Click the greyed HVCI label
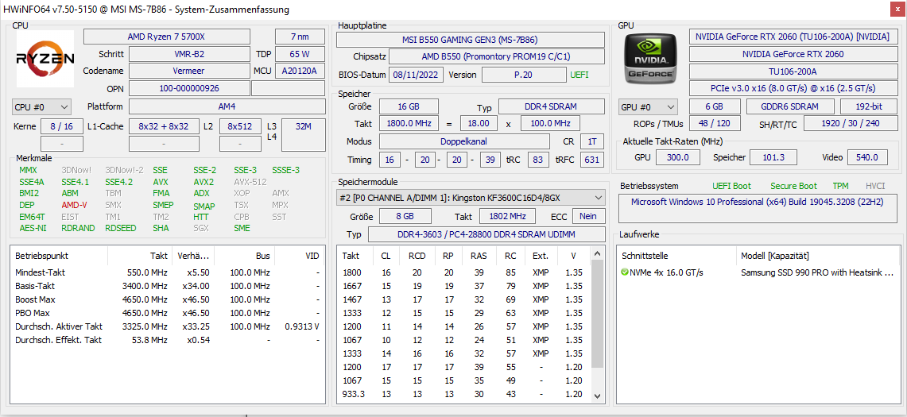907x417 pixels. tap(876, 186)
